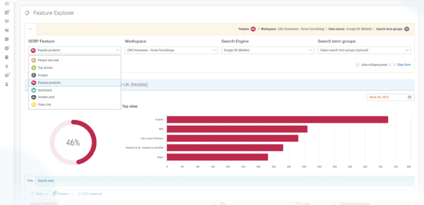The width and height of the screenshot is (424, 205).
Task: Select Video link from the feature list
Action: point(75,105)
